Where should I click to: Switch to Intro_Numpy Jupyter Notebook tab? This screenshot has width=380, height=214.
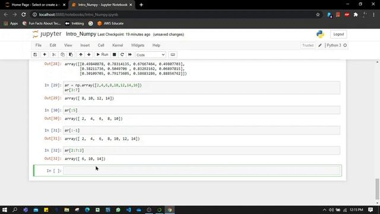102,5
